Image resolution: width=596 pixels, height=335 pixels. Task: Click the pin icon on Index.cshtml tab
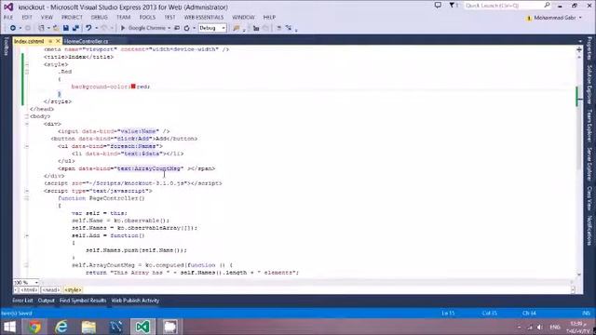tap(50, 41)
